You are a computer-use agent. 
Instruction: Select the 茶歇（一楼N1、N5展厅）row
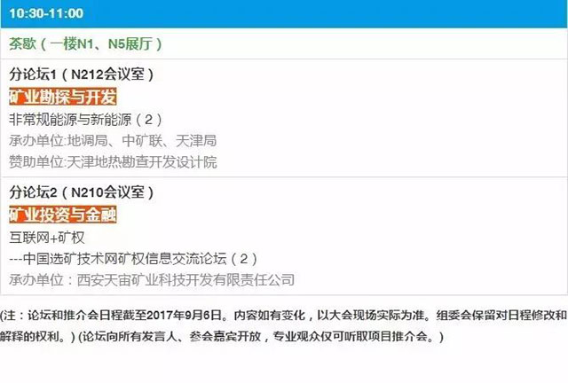click(284, 43)
